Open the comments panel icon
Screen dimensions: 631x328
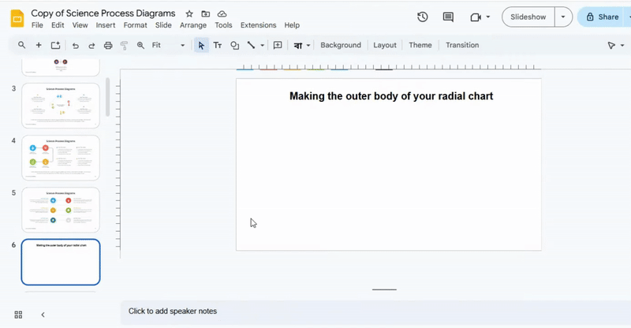[x=448, y=17]
